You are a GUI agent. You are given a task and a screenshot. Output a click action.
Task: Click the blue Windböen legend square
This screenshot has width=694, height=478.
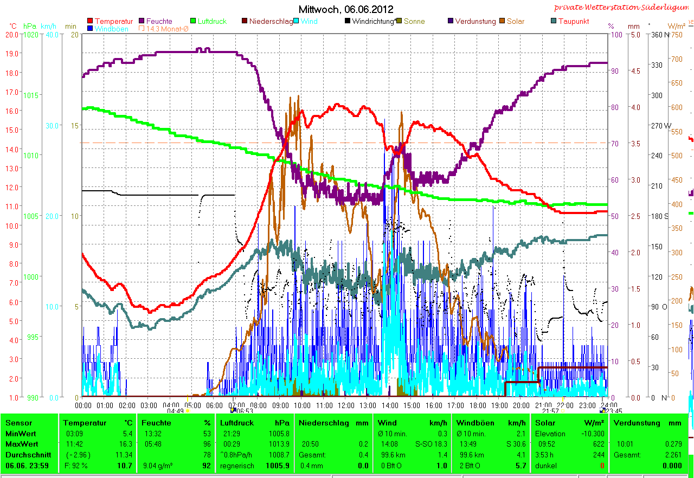tap(90, 29)
